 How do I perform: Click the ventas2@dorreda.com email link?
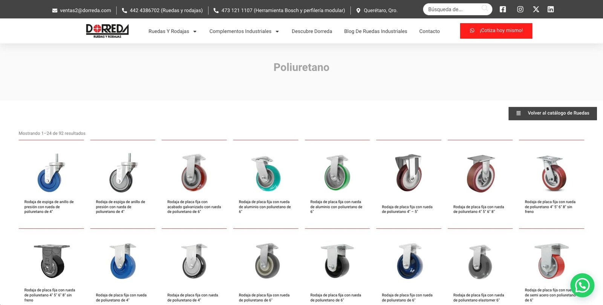click(x=86, y=11)
